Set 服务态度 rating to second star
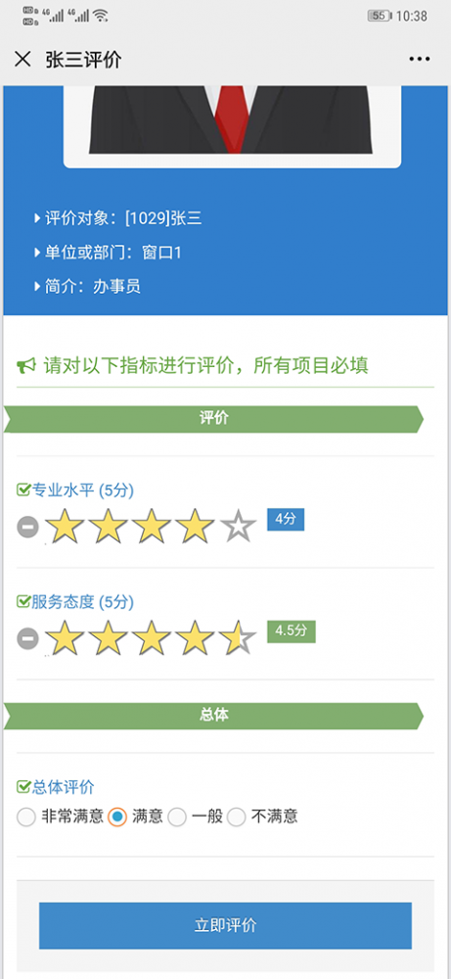This screenshot has width=451, height=979. 108,638
